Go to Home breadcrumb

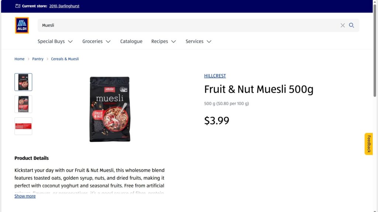[x=20, y=59]
